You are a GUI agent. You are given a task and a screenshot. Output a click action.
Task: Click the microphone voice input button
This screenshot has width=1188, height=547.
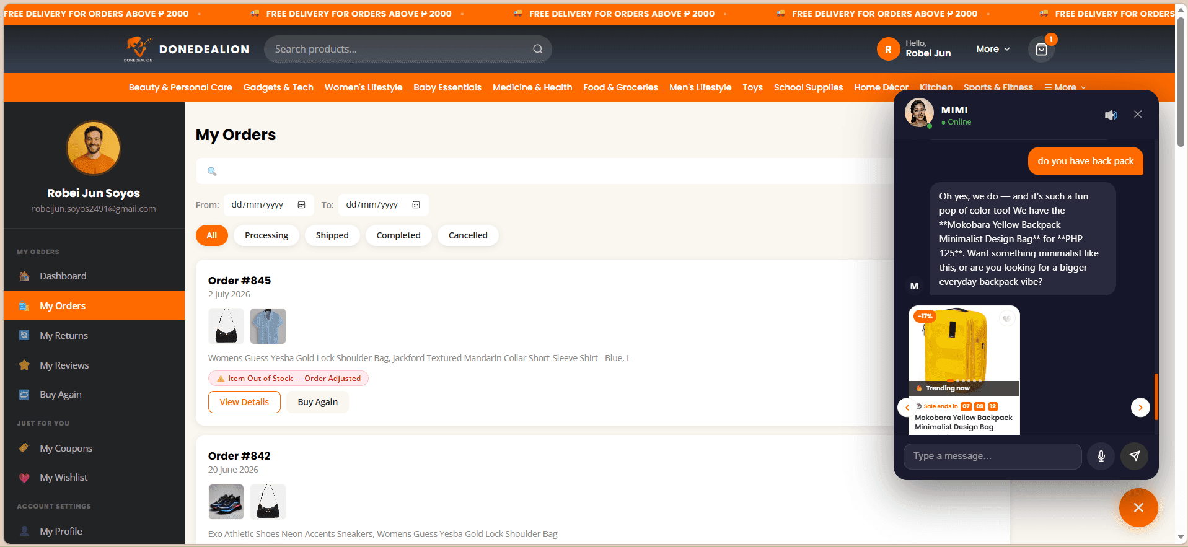point(1101,456)
